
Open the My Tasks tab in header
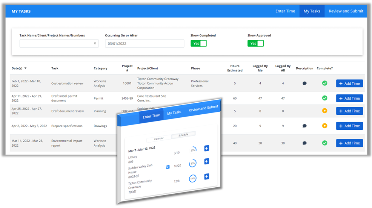[312, 11]
